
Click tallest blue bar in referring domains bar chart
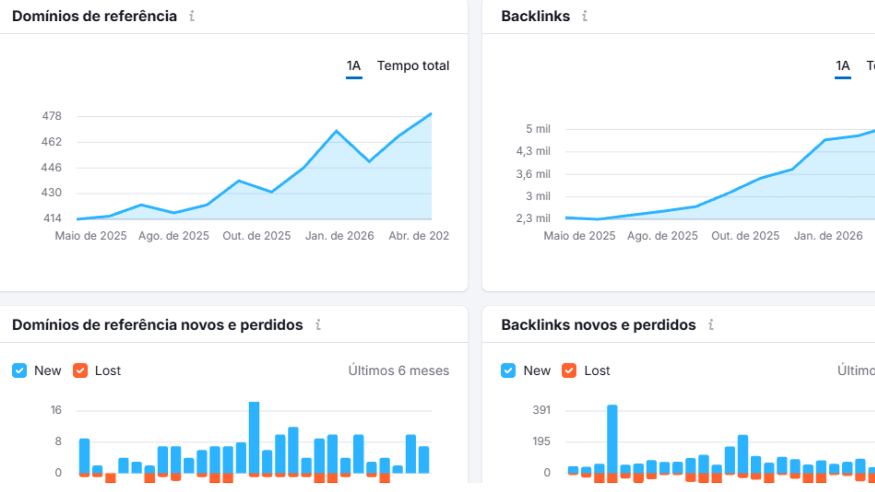pos(254,437)
